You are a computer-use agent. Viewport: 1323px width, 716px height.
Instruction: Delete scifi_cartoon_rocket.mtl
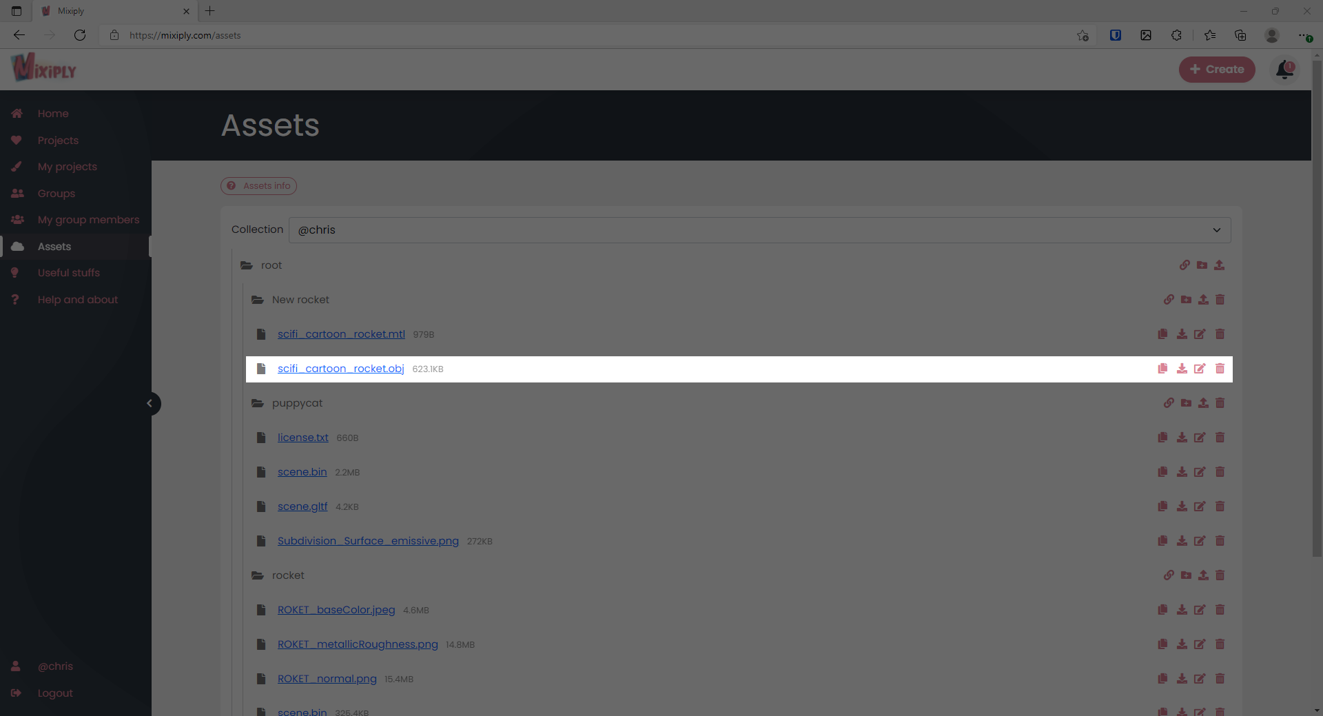pos(1220,334)
